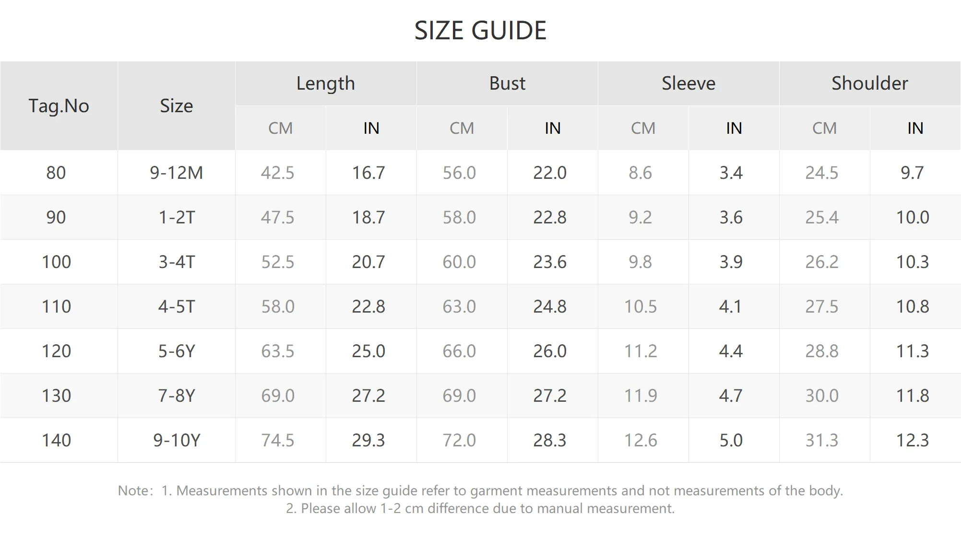Click the Shoulder column header
Viewport: 961px width, 537px height.
(870, 83)
